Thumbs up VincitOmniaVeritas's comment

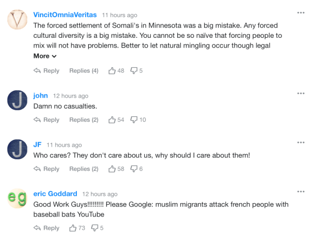pyautogui.click(x=112, y=71)
